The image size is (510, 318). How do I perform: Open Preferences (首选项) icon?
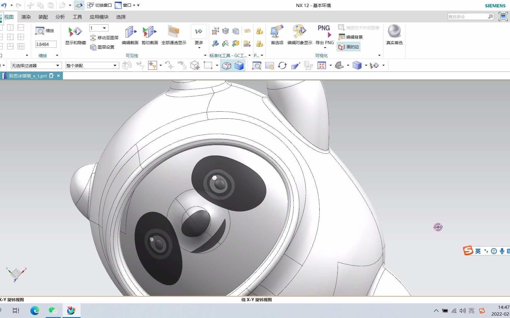[x=277, y=32]
